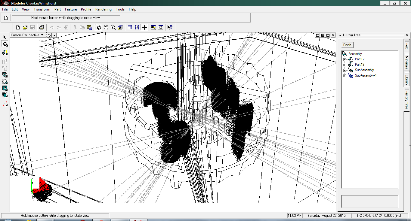The height and width of the screenshot is (221, 411).
Task: Click the What's This help pointer icon
Action: (x=170, y=27)
